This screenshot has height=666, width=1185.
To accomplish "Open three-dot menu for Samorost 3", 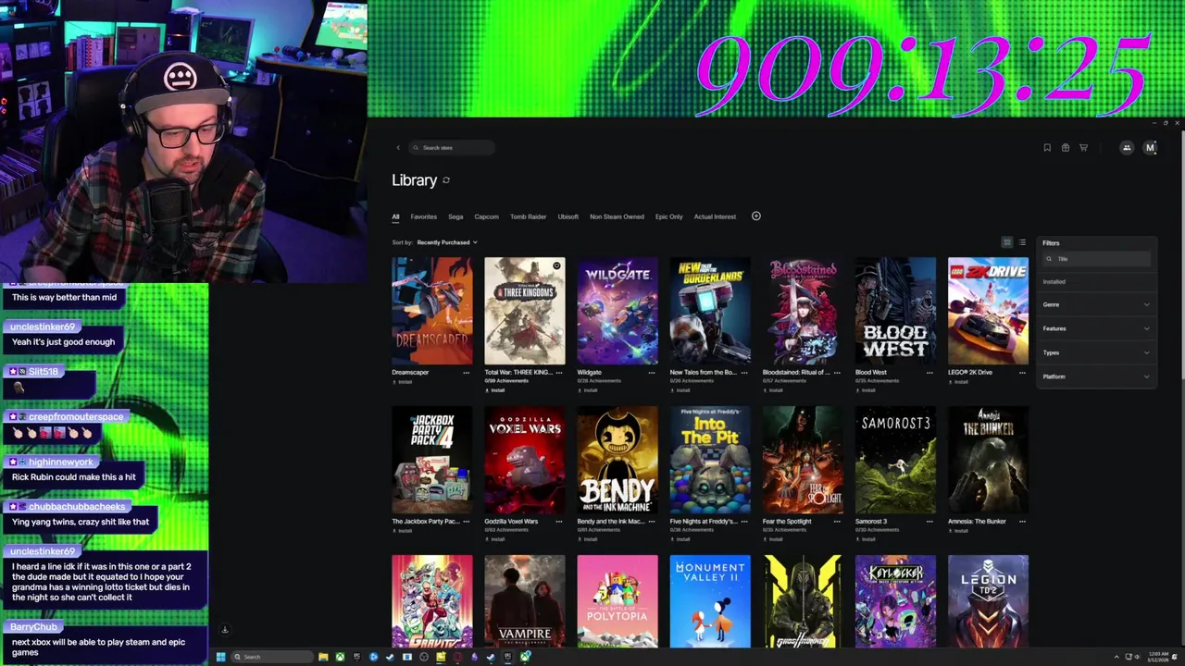I will tap(929, 522).
